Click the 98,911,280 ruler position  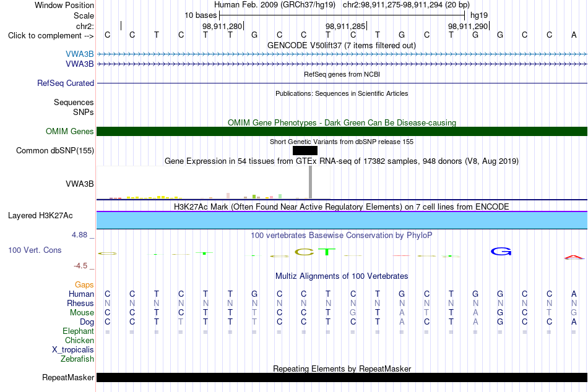(222, 26)
